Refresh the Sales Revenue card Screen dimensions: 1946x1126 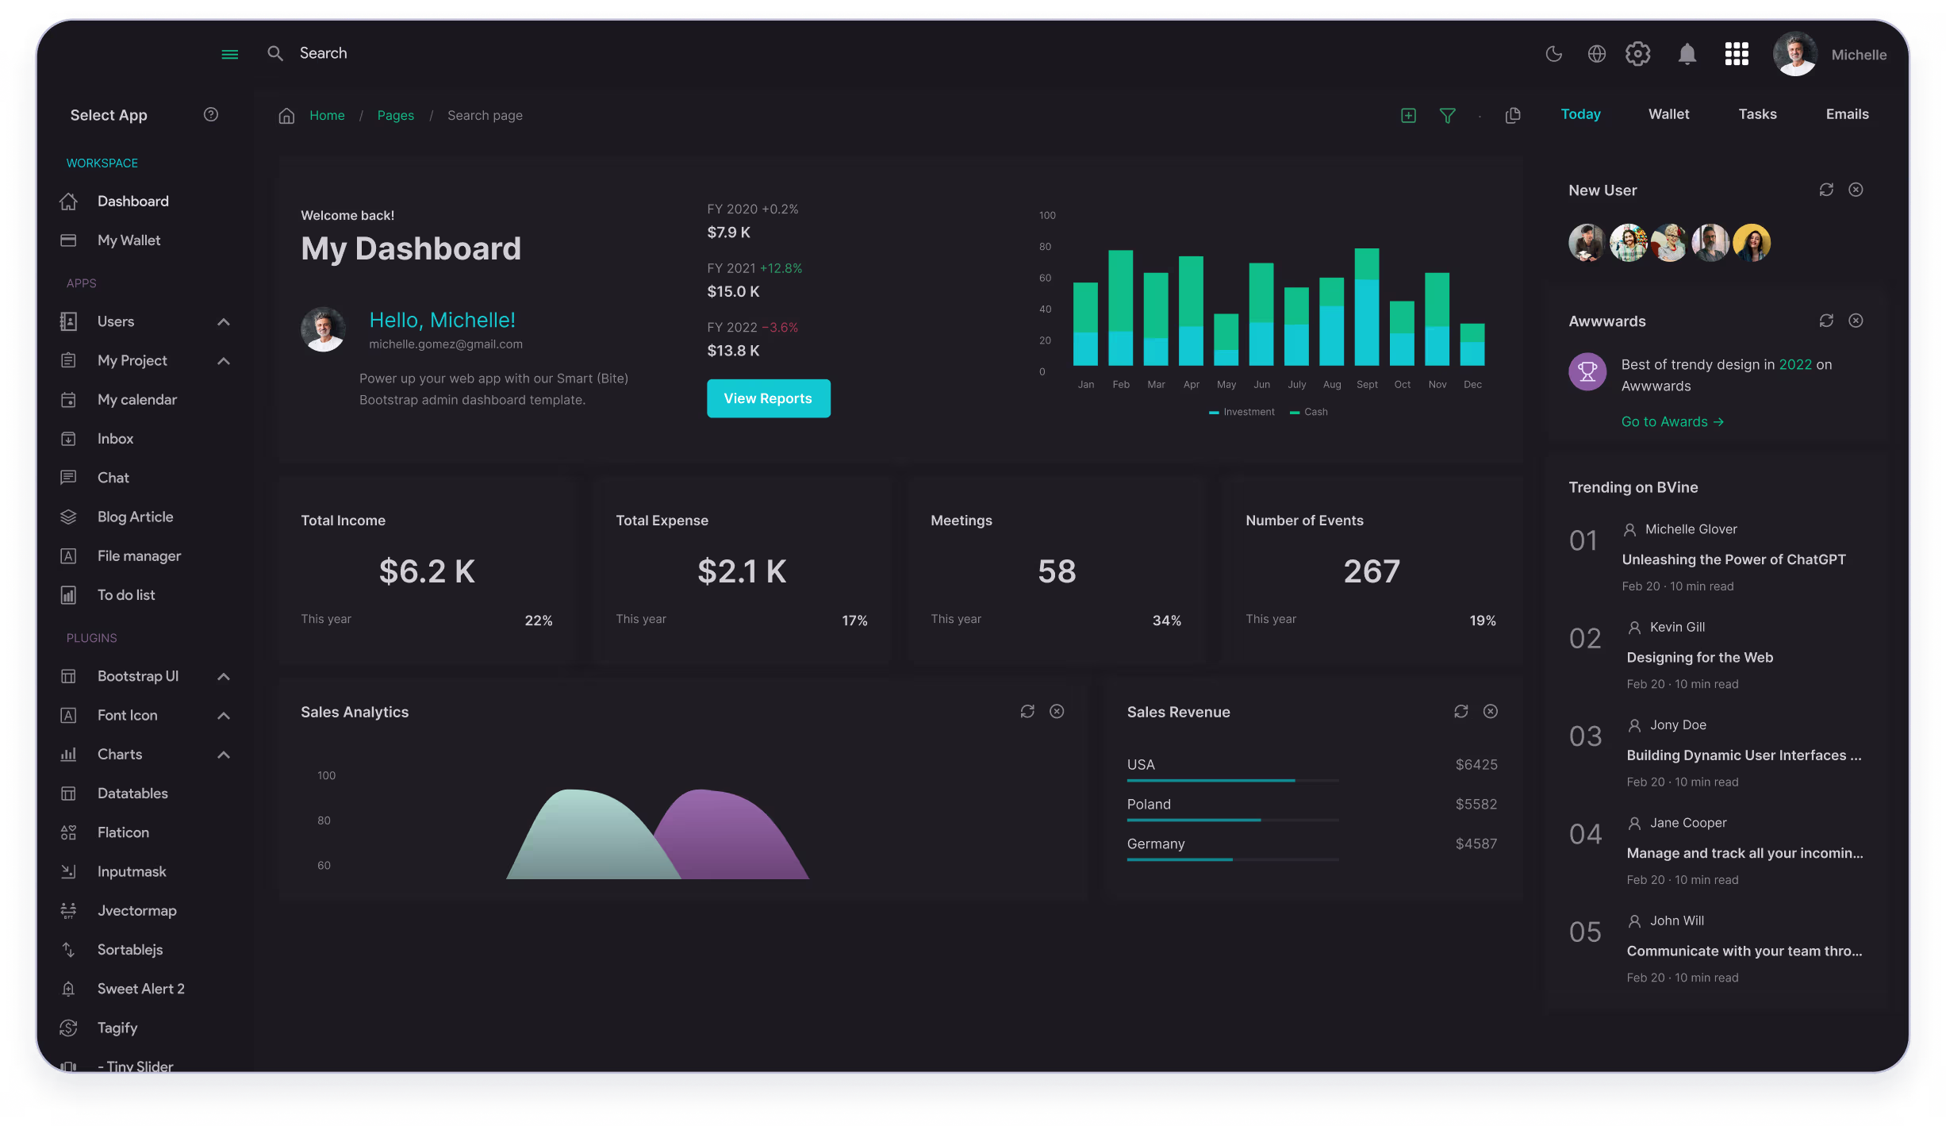tap(1460, 711)
